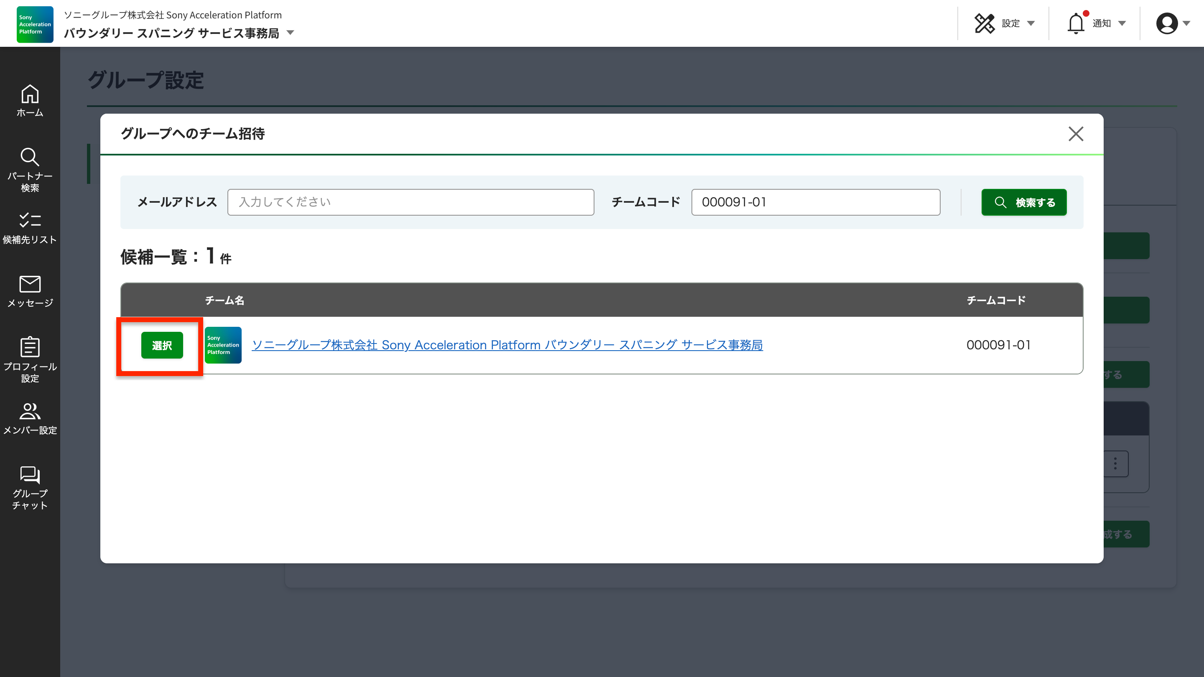1204x677 pixels.
Task: Open Partner Search magnifier icon
Action: (30, 158)
